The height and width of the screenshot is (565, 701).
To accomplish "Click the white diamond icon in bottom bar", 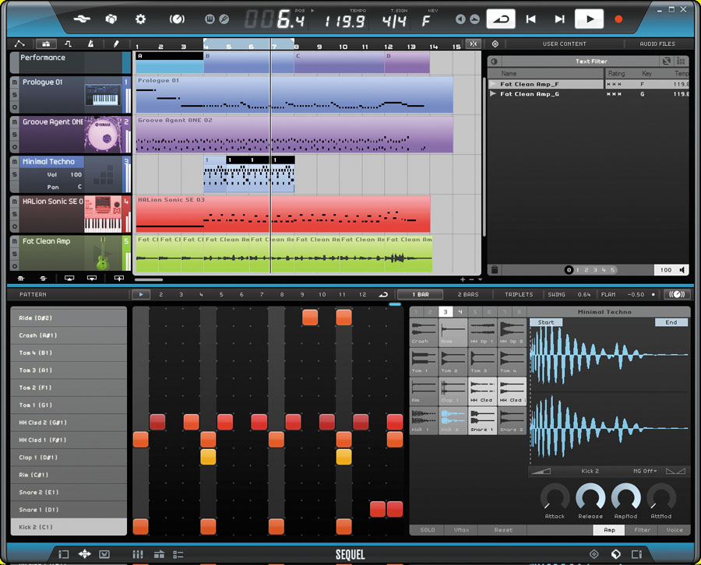I will click(x=615, y=554).
